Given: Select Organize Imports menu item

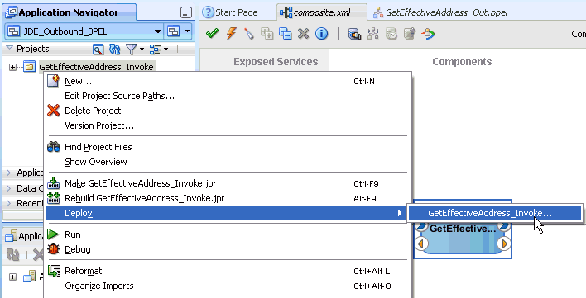Looking at the screenshot, I should [x=228, y=286].
